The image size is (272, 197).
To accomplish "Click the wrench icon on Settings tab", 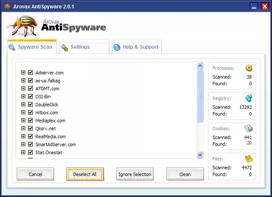I will [x=65, y=48].
